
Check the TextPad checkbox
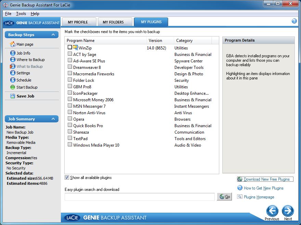70,138
